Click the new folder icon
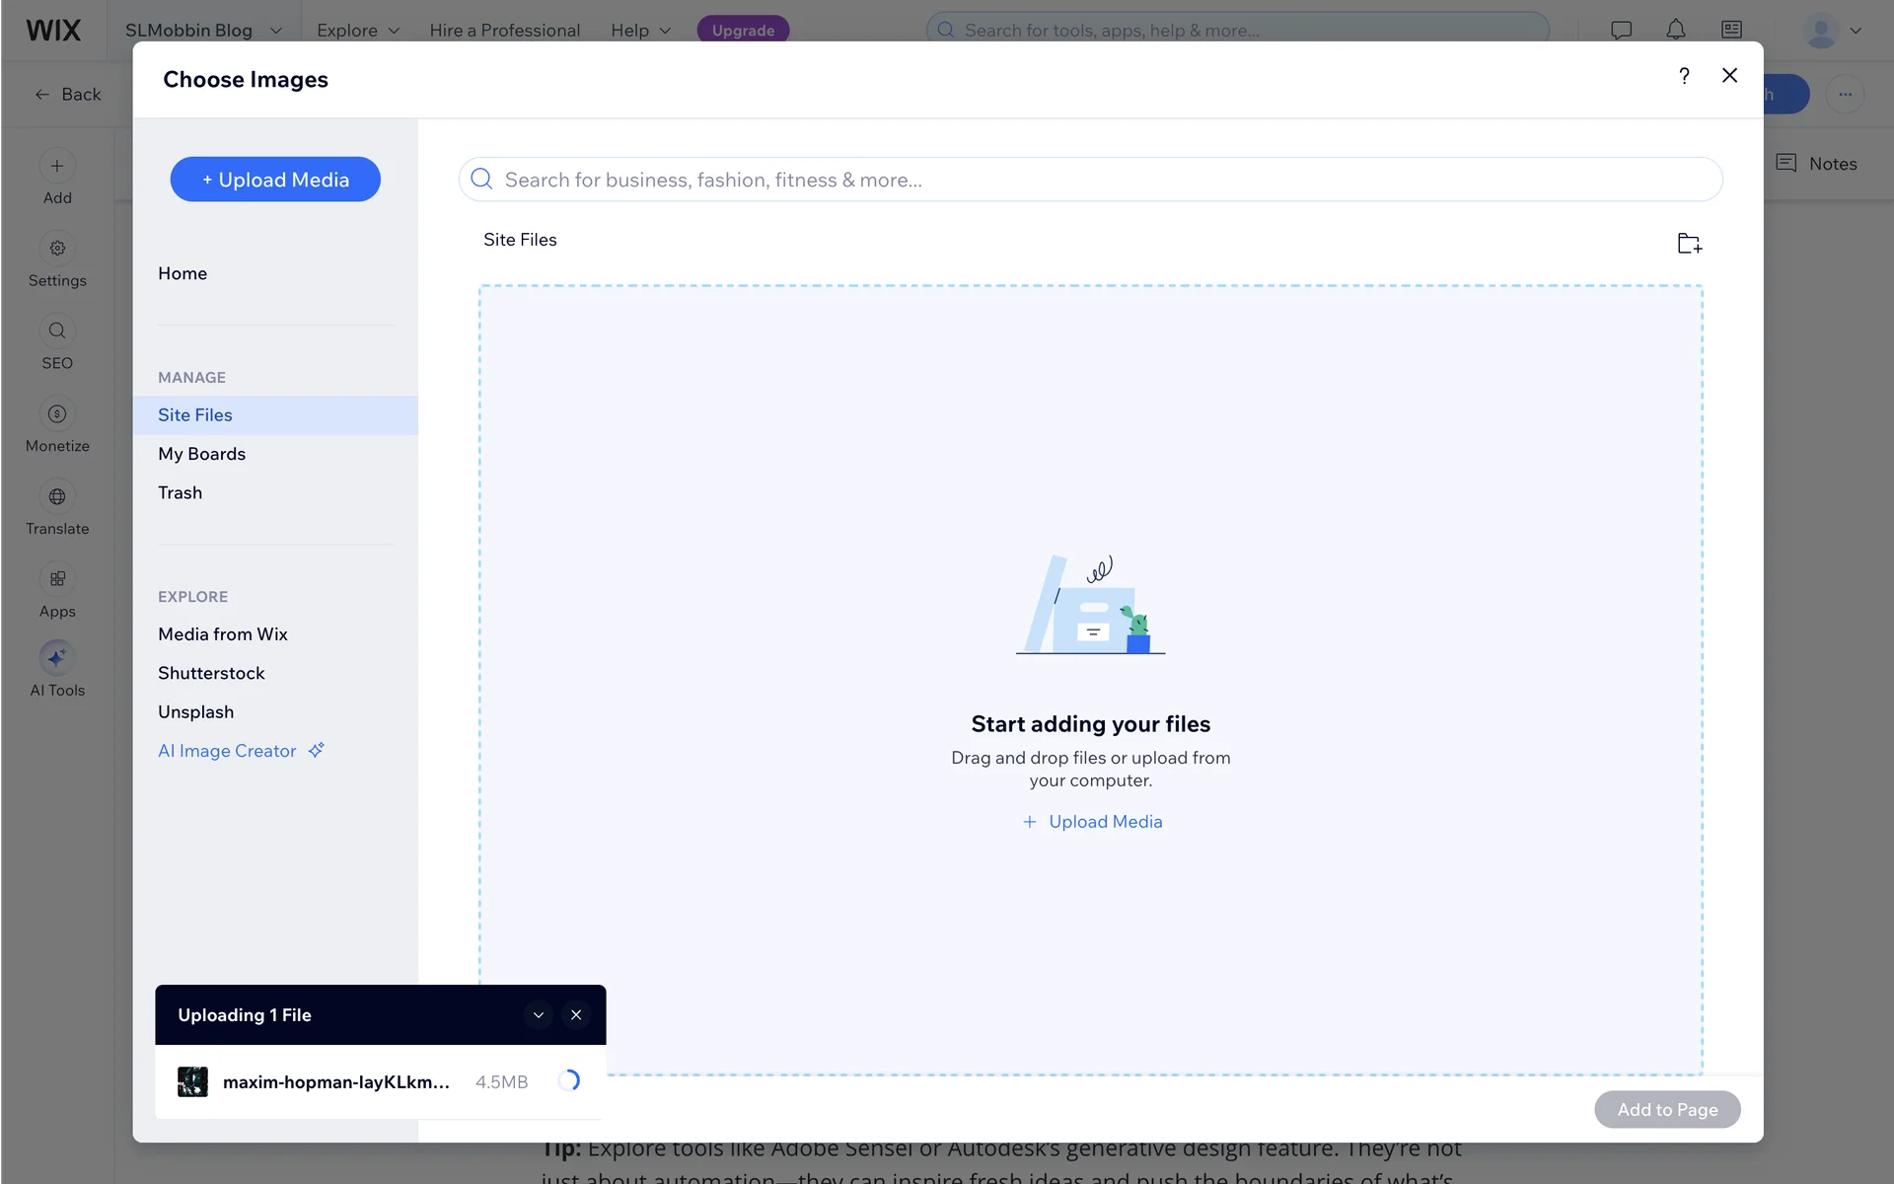Image resolution: width=1894 pixels, height=1184 pixels. [1689, 243]
